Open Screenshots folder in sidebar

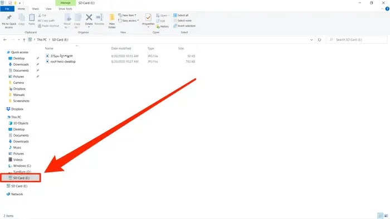tap(21, 101)
